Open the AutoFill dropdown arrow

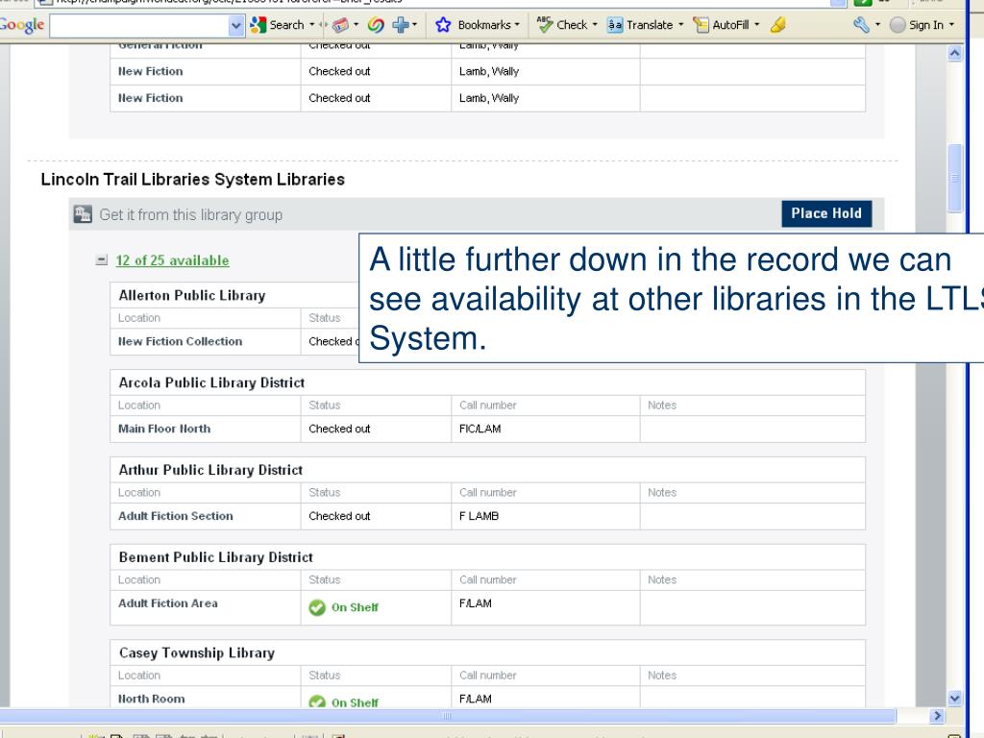tap(757, 25)
